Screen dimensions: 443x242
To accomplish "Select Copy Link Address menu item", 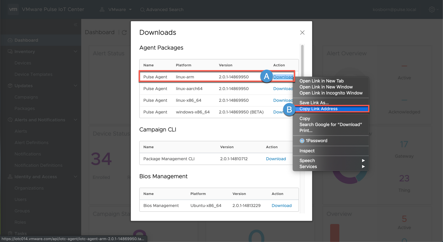I will coord(331,109).
